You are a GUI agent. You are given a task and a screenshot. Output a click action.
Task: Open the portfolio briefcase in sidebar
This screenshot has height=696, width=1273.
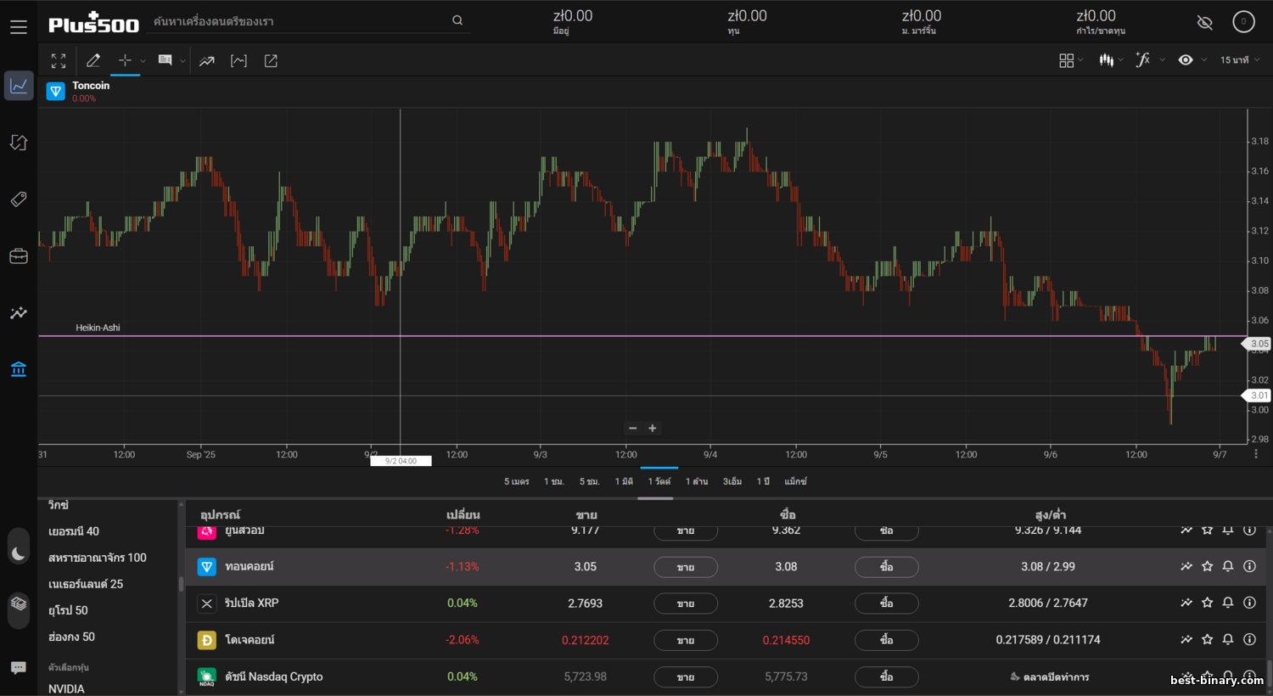tap(19, 256)
